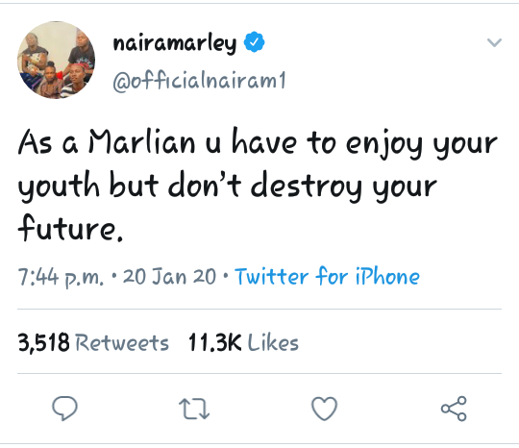519x448 pixels.
Task: Click the 7:44 p.m. timestamp
Action: pos(61,277)
